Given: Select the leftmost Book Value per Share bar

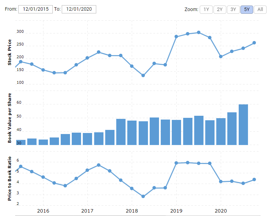Looking at the screenshot, I should pyautogui.click(x=21, y=142).
